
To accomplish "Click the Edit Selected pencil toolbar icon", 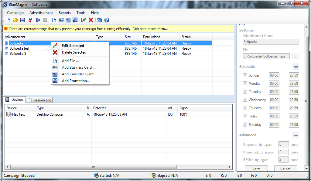I will click(84, 20).
